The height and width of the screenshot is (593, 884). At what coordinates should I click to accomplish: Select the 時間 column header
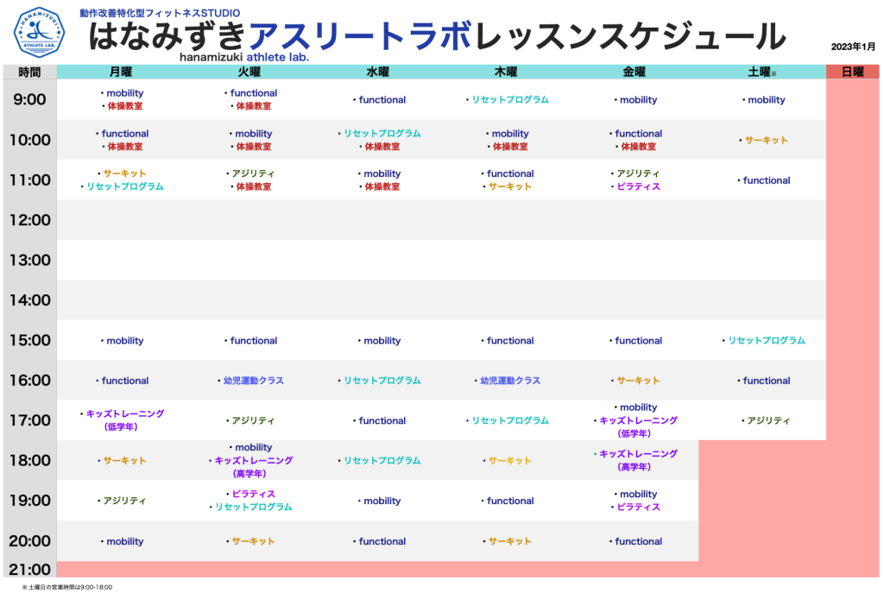[30, 73]
